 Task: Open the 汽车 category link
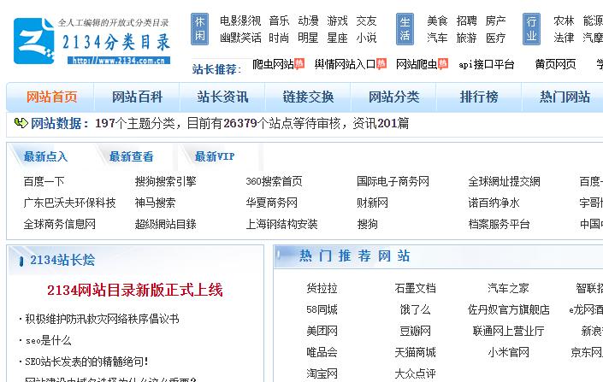point(437,38)
